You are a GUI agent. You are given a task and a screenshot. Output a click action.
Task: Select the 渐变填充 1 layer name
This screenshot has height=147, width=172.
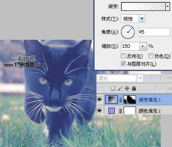click(x=149, y=100)
